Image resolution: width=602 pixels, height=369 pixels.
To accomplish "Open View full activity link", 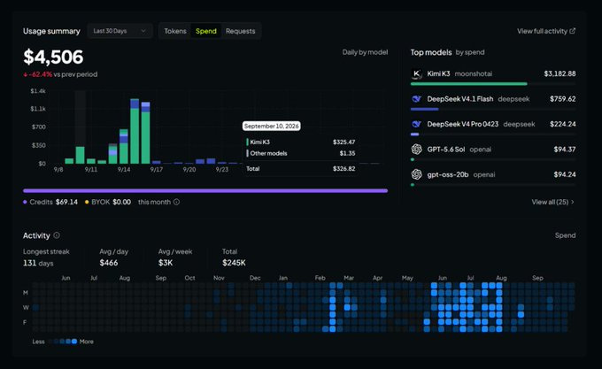I will pyautogui.click(x=546, y=31).
